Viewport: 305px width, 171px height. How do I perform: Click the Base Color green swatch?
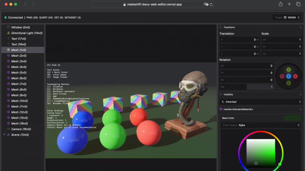click(x=292, y=118)
